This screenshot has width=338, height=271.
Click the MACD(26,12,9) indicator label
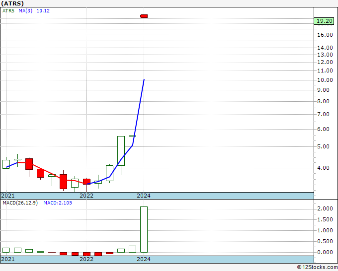click(20, 203)
